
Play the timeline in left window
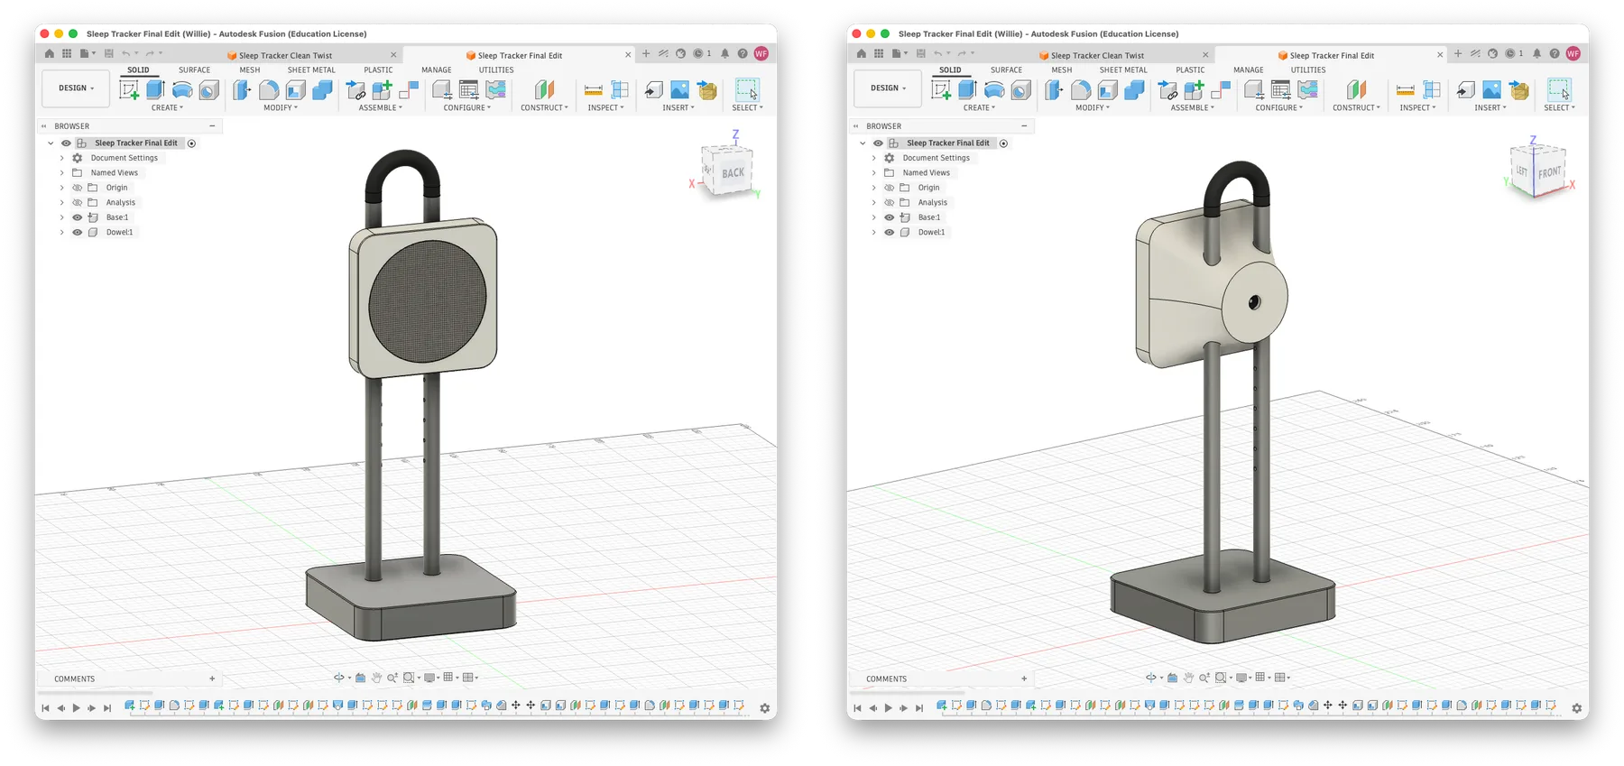[x=77, y=708]
